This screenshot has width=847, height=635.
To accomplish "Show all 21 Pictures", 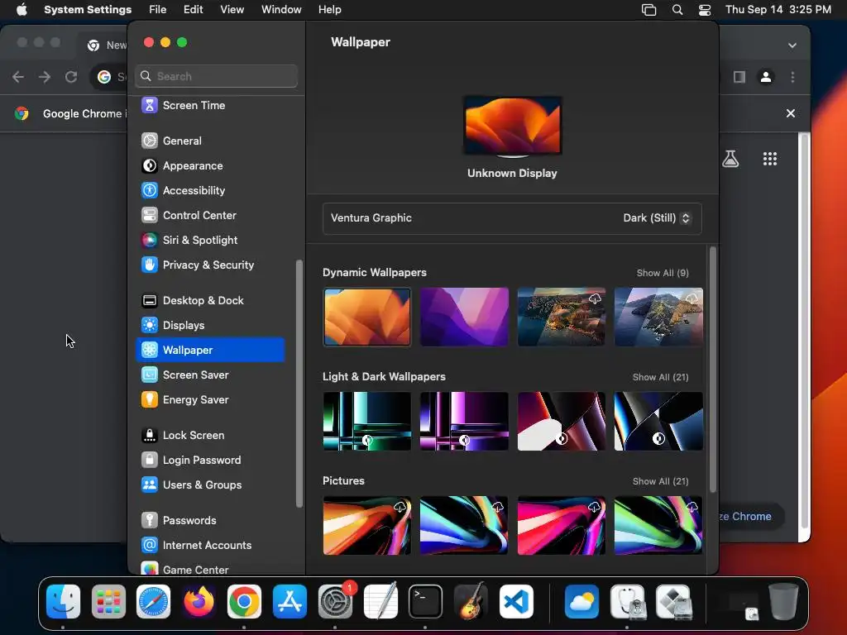I will (660, 482).
